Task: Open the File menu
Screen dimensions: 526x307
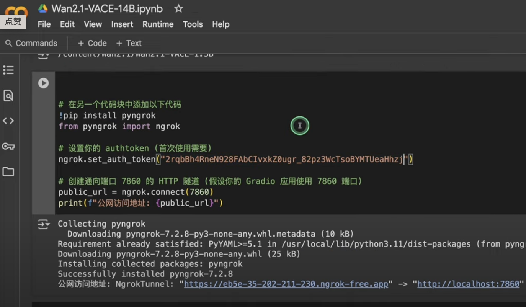Action: pos(44,24)
